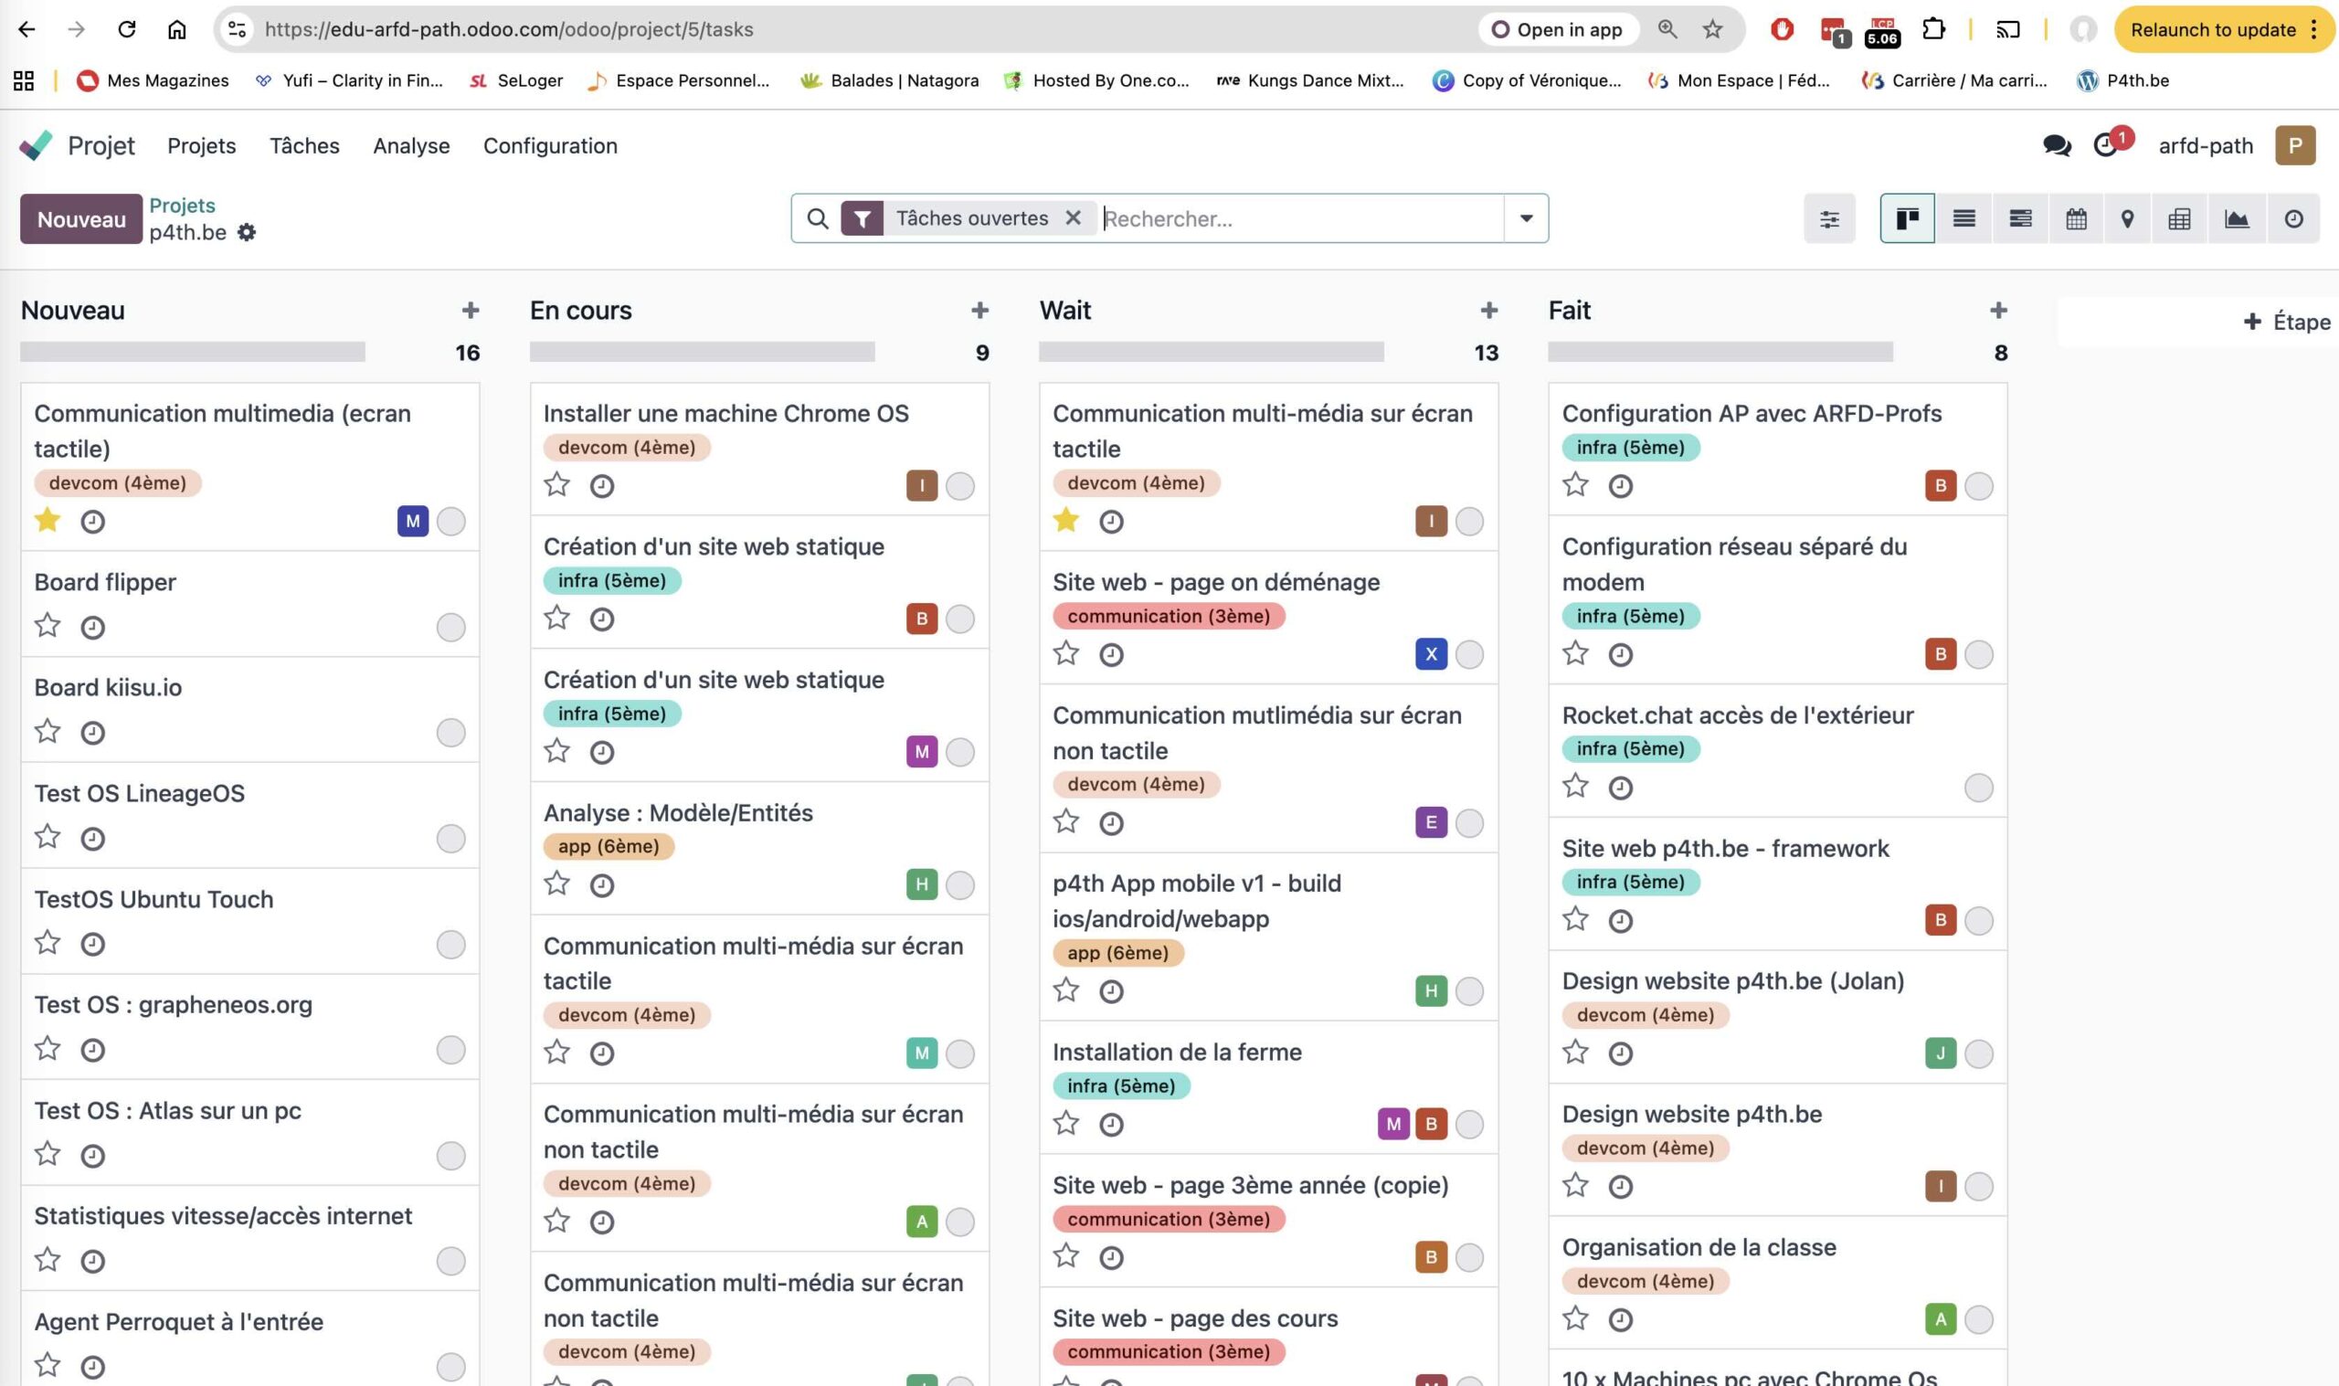Open the Analyse menu
The image size is (2339, 1386).
click(x=411, y=145)
